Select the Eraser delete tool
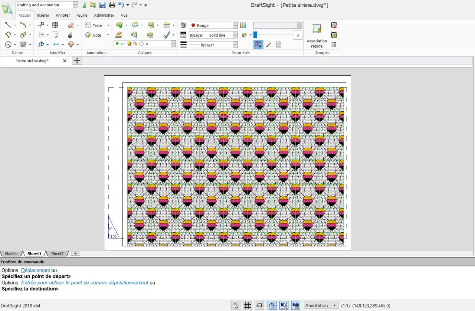This screenshot has height=311, width=475. click(x=71, y=25)
